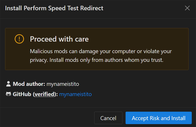Click the dotted-underlined "verified" text

pyautogui.click(x=44, y=94)
